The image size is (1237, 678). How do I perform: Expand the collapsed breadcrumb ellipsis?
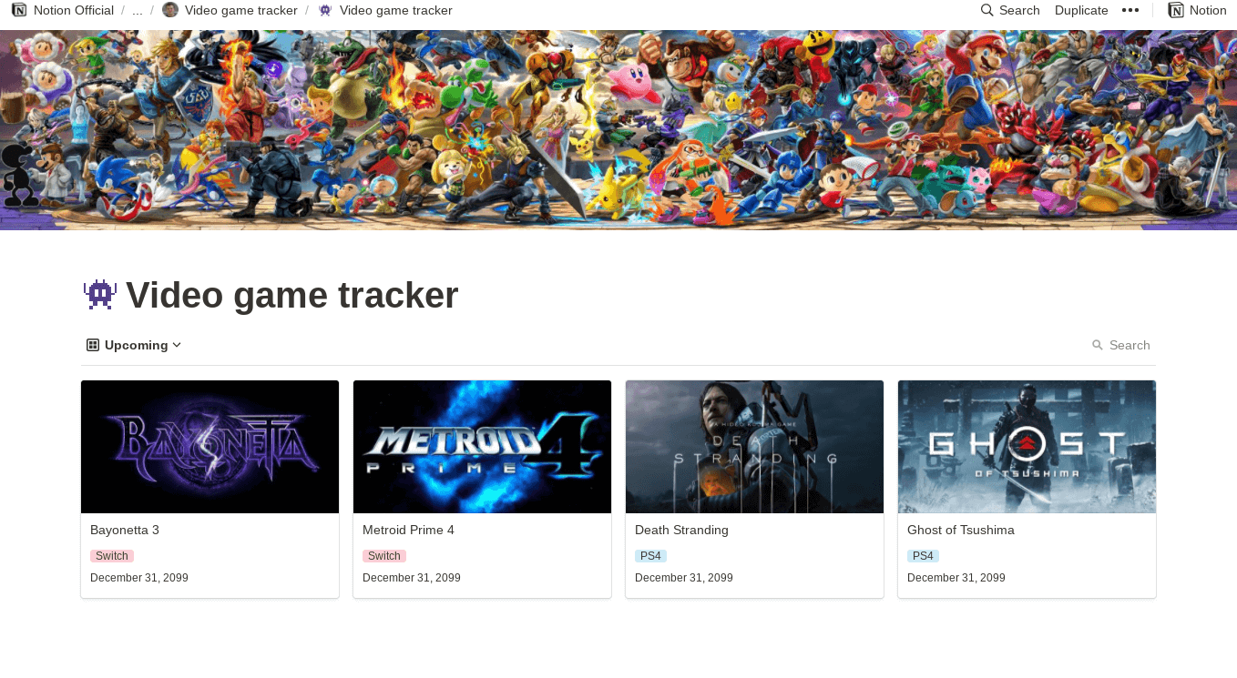[138, 10]
